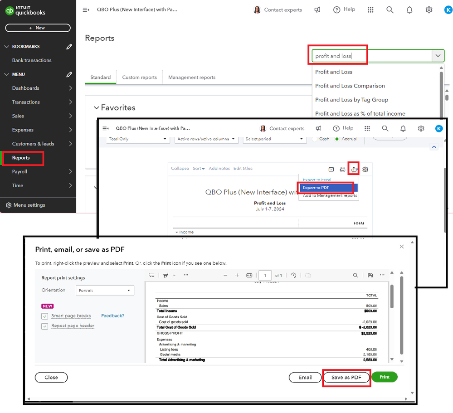Click the Email button in the print dialog
453x413 pixels.
tap(305, 378)
